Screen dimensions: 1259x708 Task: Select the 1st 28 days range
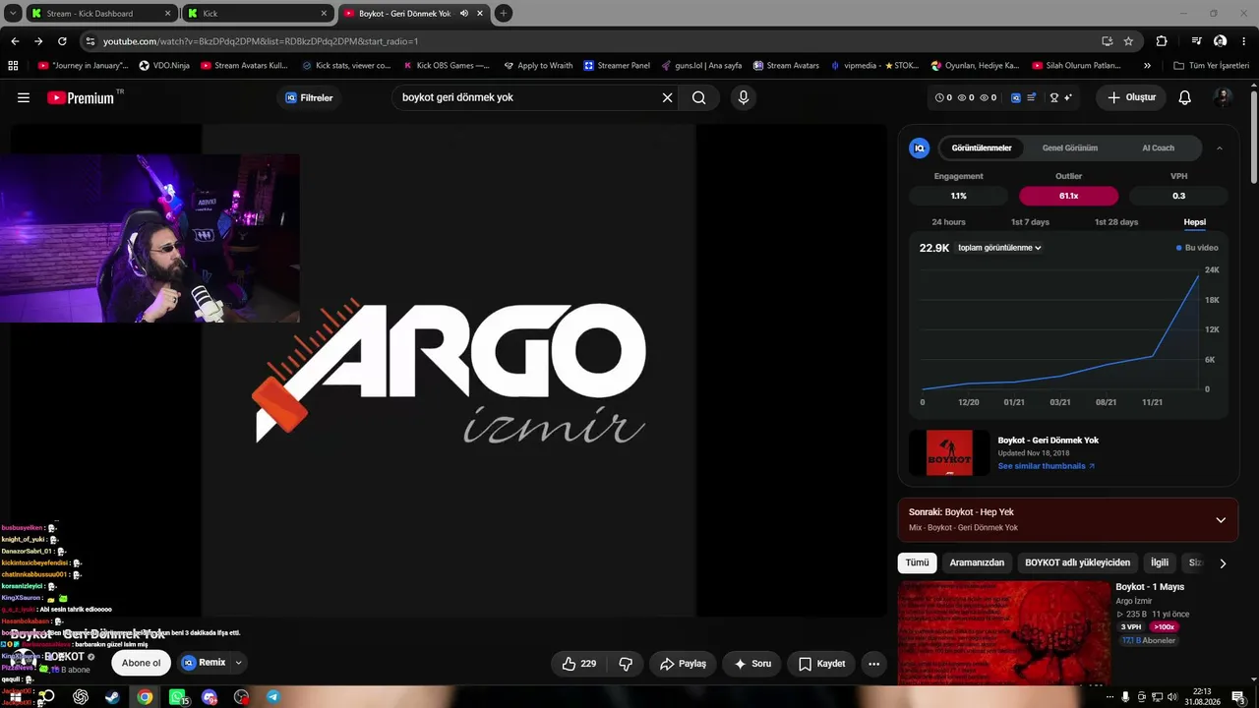pos(1116,222)
